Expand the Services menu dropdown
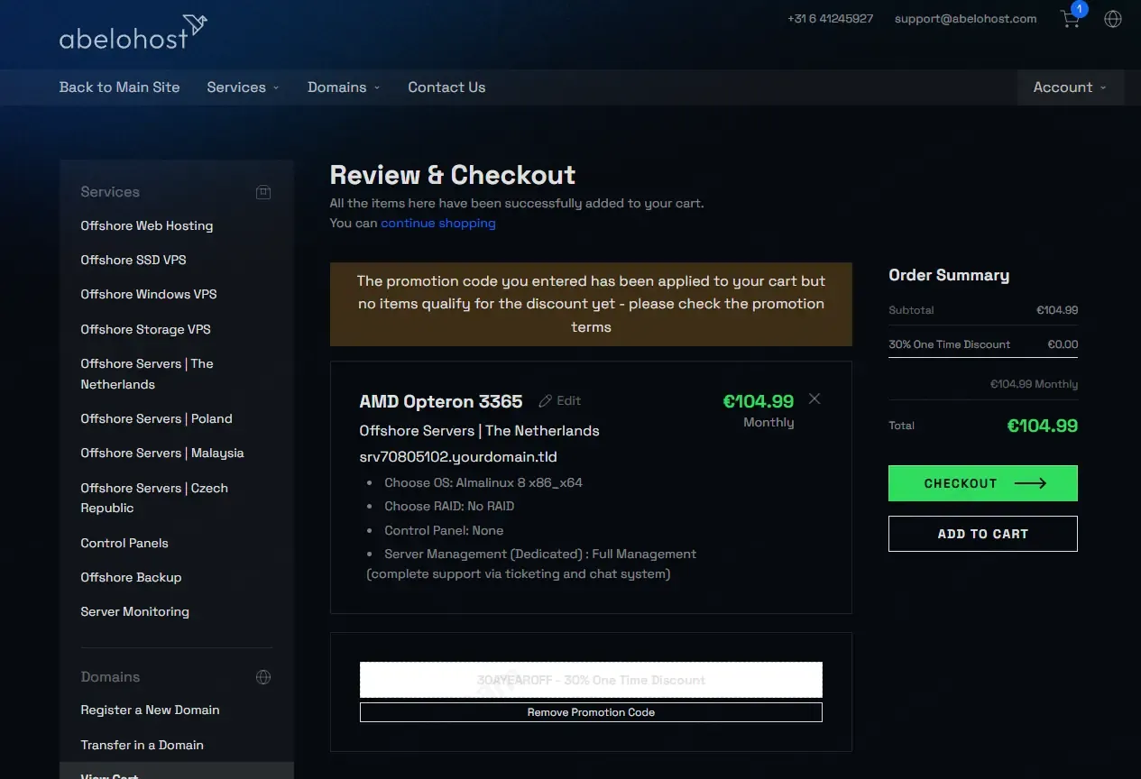Viewport: 1141px width, 779px height. click(x=243, y=87)
